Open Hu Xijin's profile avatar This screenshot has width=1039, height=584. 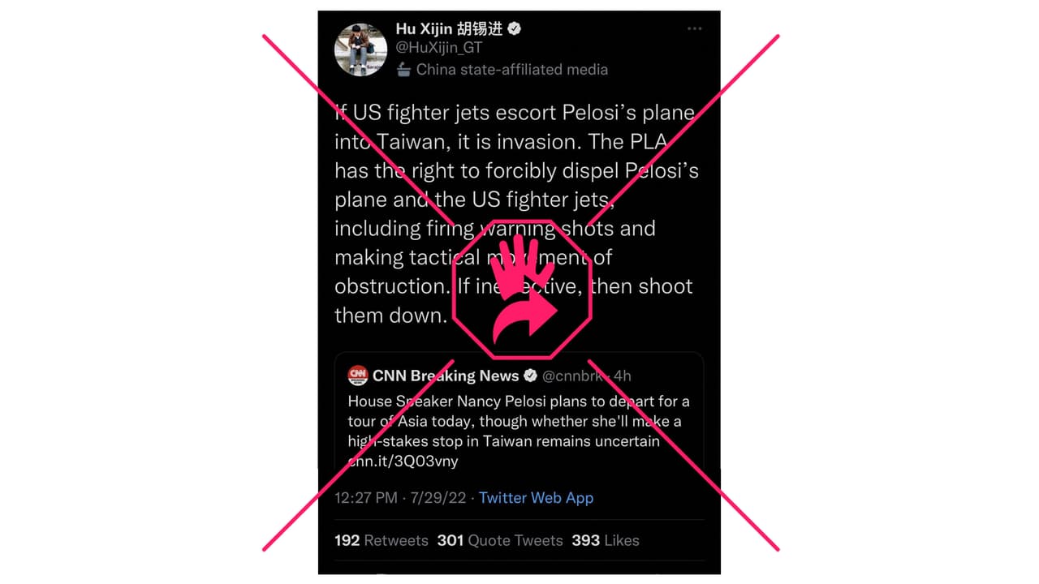(359, 48)
